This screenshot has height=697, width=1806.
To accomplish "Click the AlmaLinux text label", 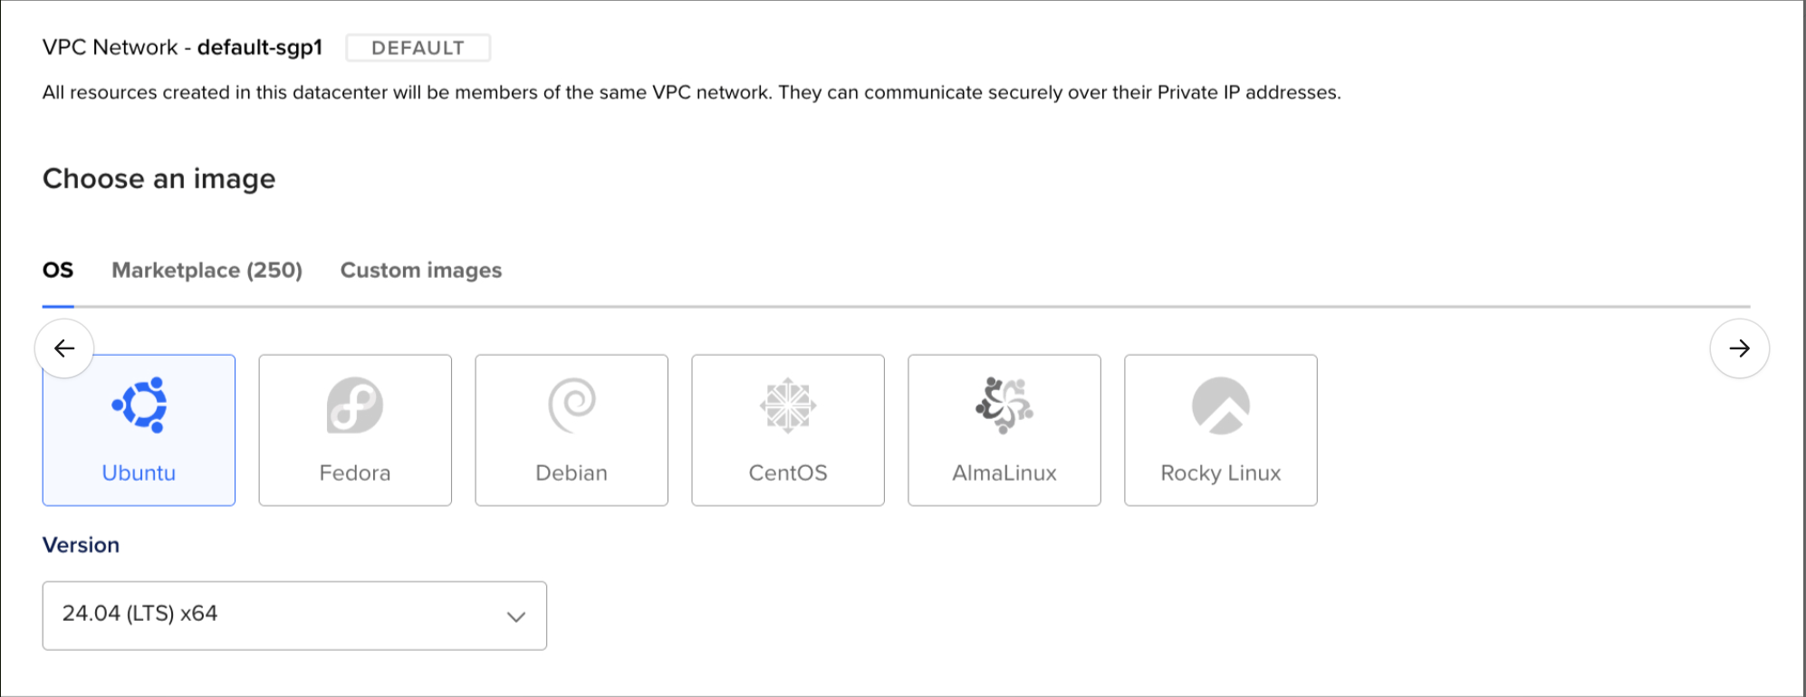I will (x=1004, y=473).
